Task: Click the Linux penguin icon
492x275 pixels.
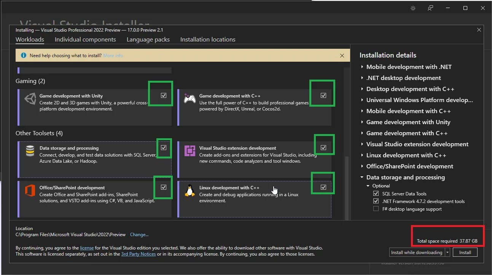Action: pyautogui.click(x=189, y=190)
